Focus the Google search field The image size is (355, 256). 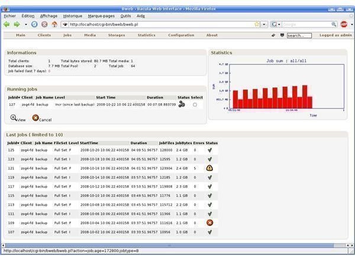306,24
